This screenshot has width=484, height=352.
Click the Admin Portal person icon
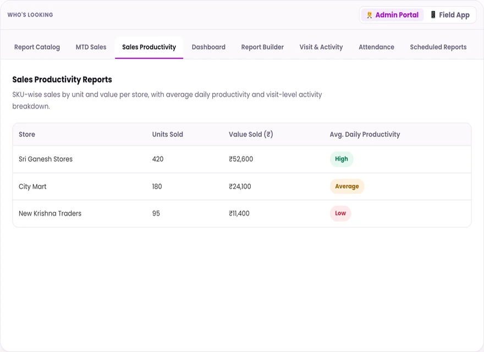tap(369, 15)
